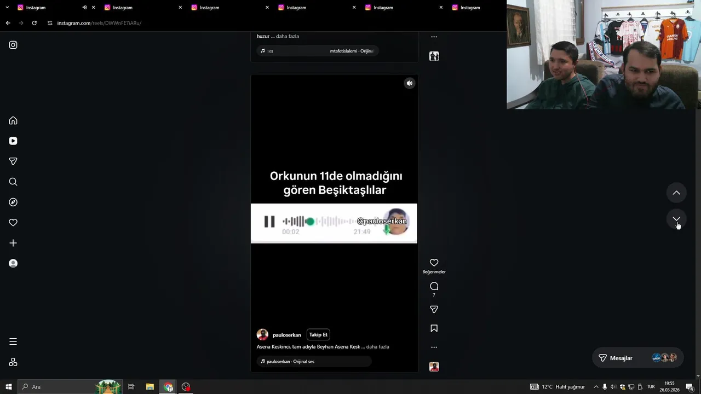Open the More hamburger menu
The height and width of the screenshot is (394, 701).
(x=13, y=341)
